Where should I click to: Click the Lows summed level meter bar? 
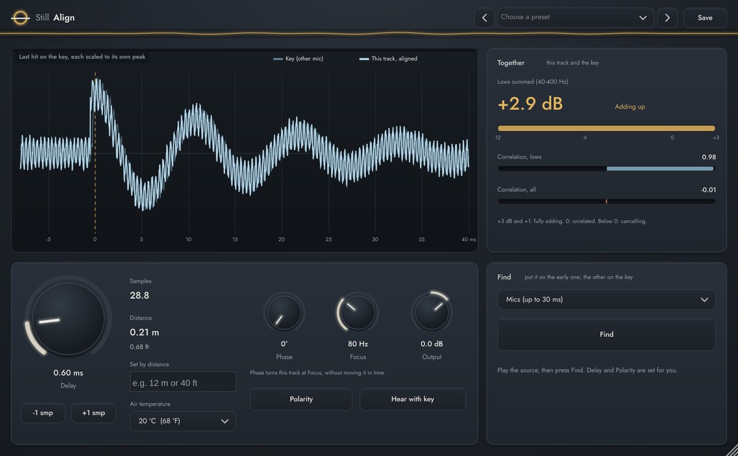606,128
